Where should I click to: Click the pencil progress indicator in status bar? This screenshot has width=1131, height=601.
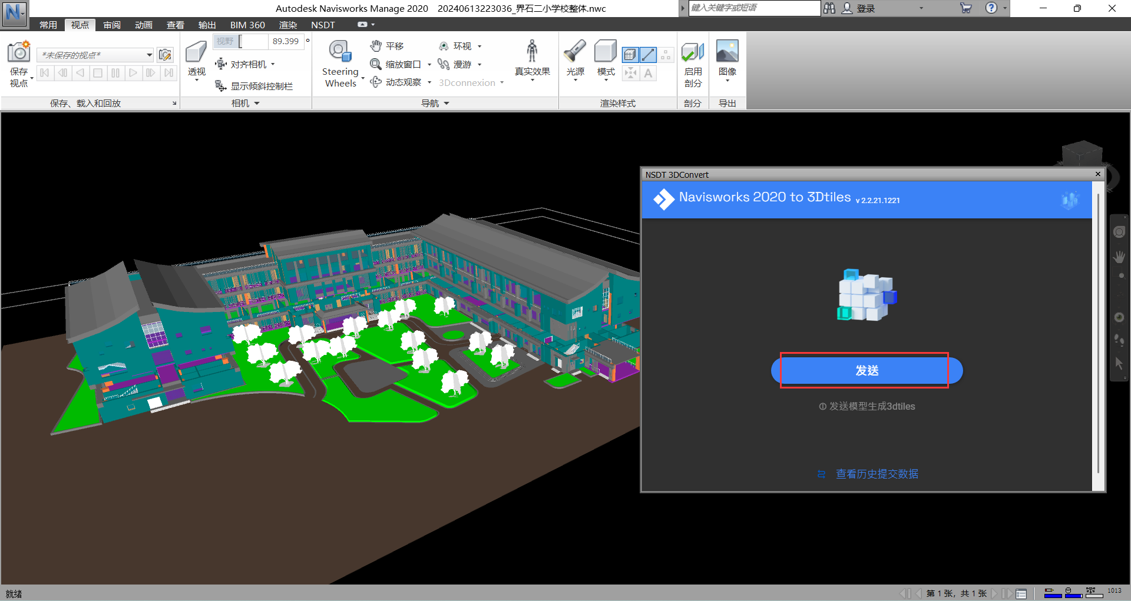coord(1053,593)
